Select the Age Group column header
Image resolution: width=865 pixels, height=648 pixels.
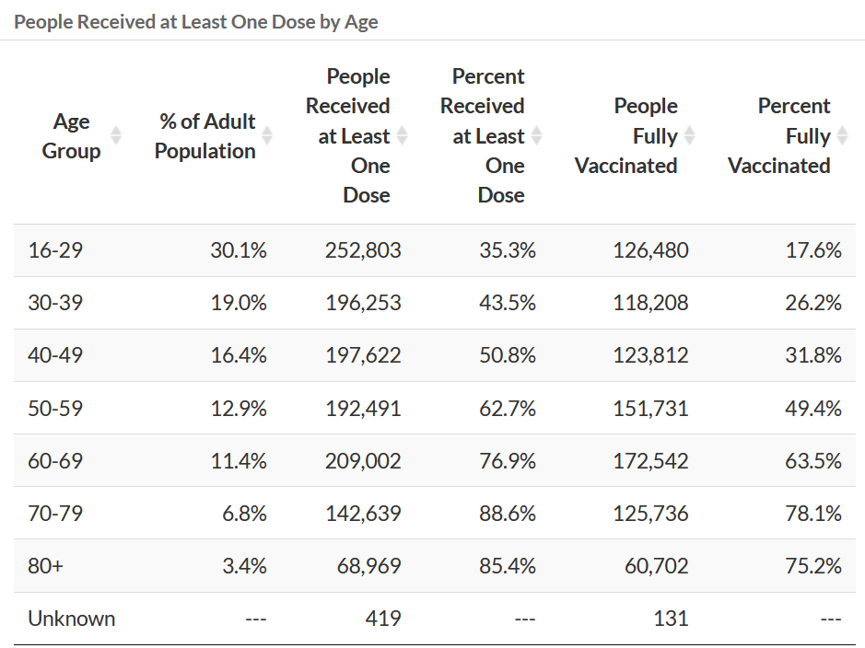click(x=71, y=135)
